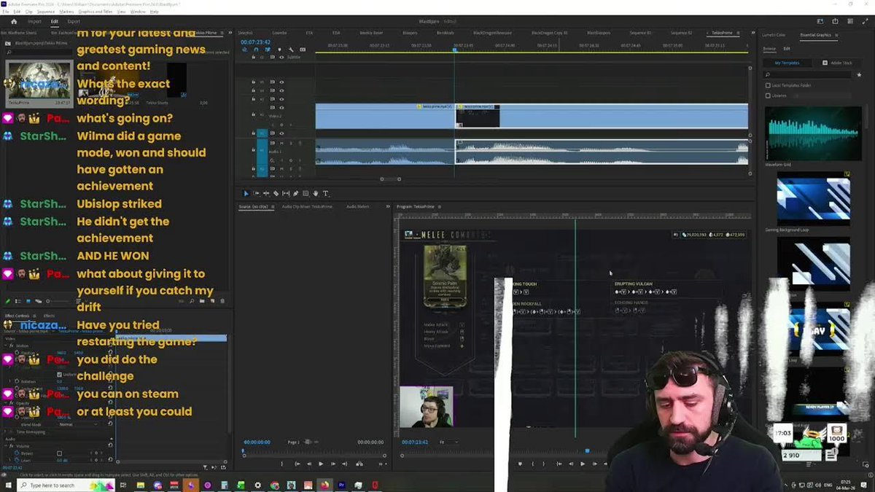Viewport: 875px width, 492px height.
Task: Step back one frame in Program monitor
Action: 571,464
